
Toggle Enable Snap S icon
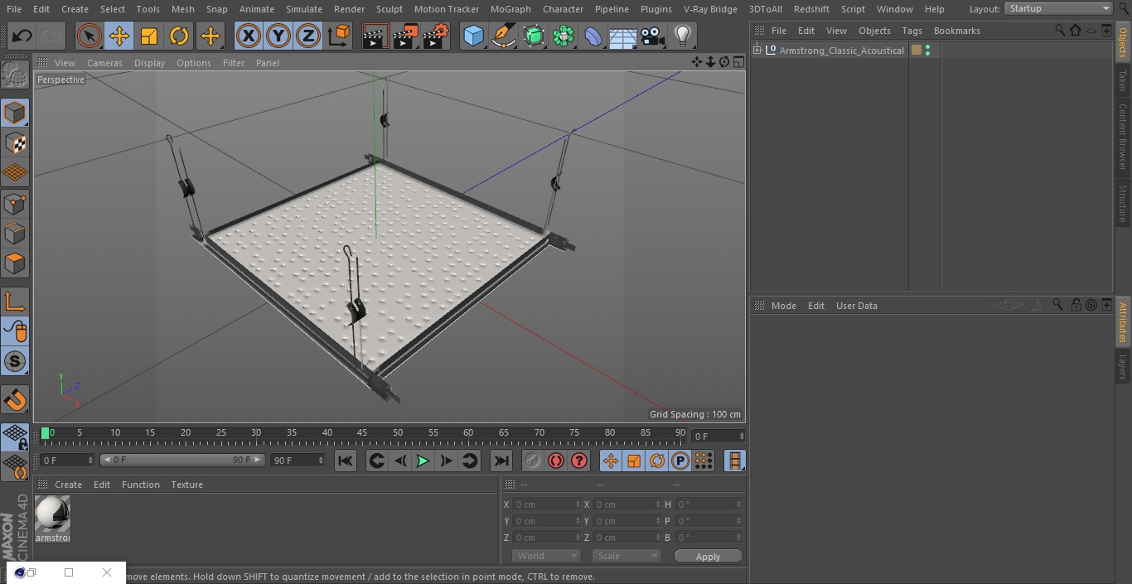[x=15, y=361]
